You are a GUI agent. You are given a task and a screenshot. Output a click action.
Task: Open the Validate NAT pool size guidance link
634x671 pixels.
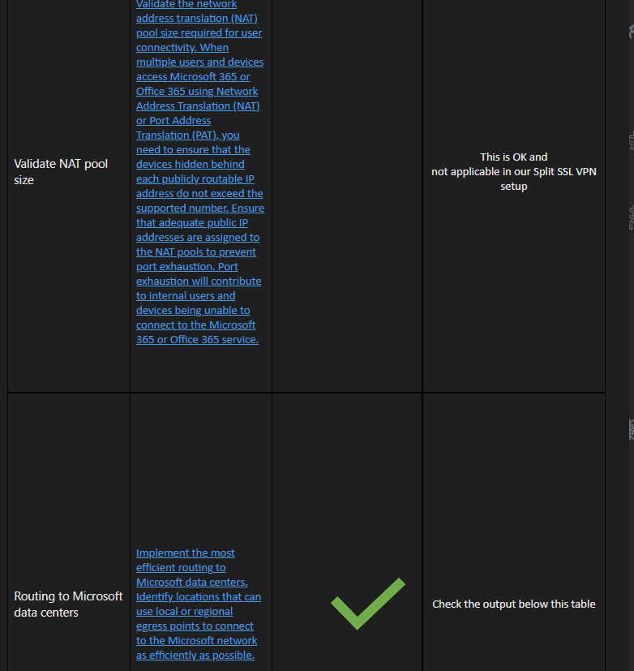pyautogui.click(x=199, y=171)
